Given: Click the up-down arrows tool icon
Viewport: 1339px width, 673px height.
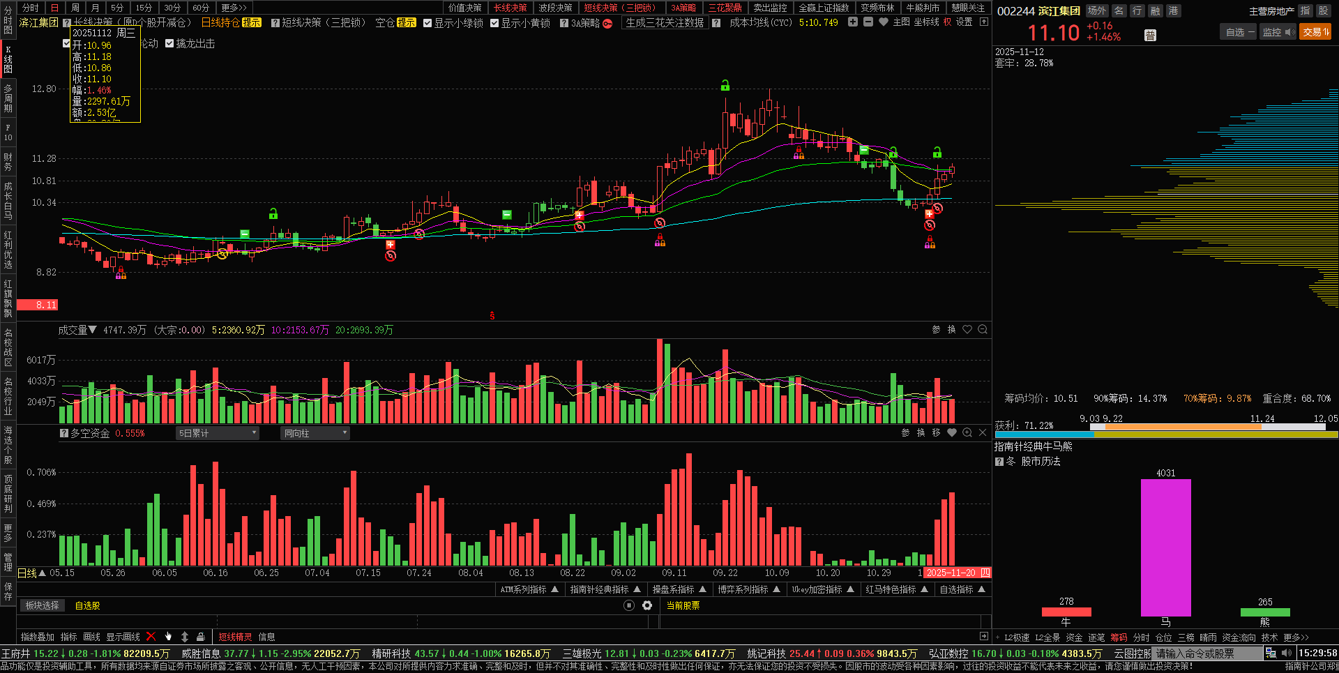Looking at the screenshot, I should tap(185, 637).
